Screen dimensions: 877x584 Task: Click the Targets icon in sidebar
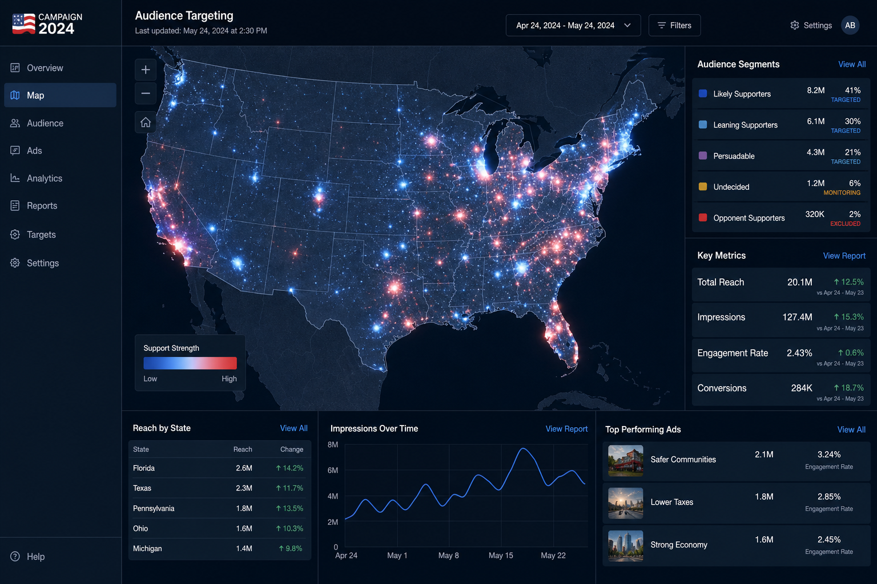click(x=15, y=234)
